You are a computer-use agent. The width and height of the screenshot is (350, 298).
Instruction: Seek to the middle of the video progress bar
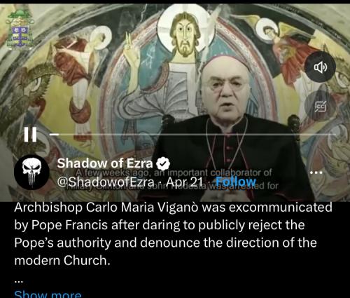click(x=192, y=135)
